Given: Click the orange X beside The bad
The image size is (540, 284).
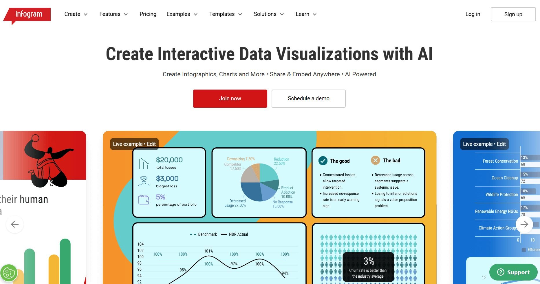Looking at the screenshot, I should coord(375,160).
